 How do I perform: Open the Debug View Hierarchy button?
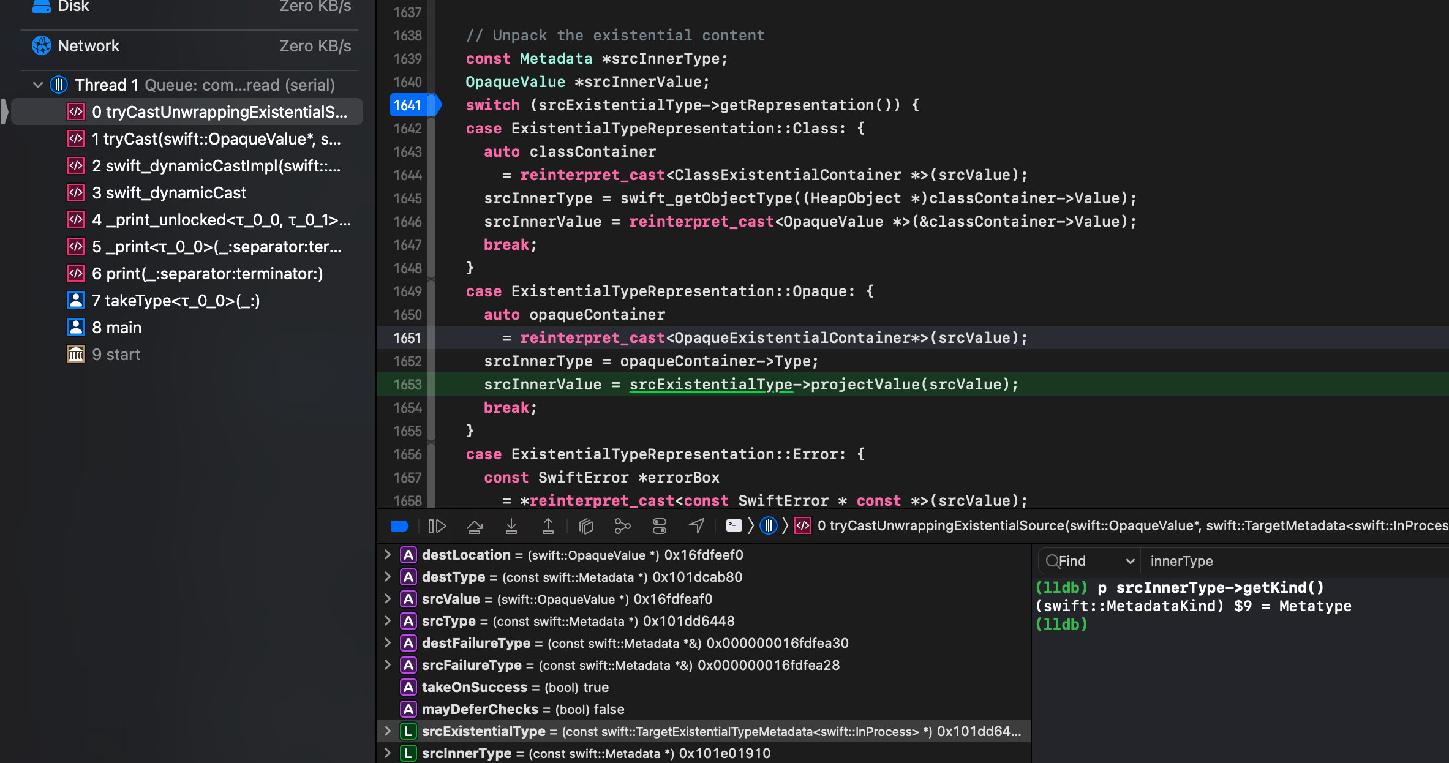click(x=586, y=526)
